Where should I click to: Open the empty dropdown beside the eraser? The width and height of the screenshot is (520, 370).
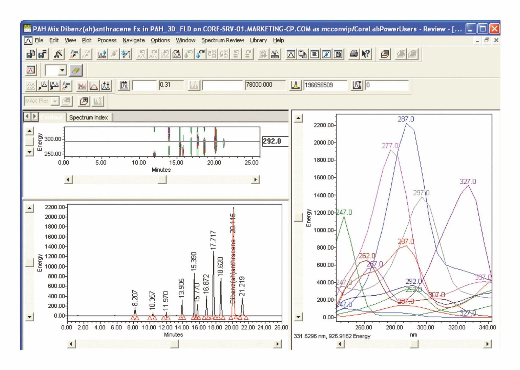point(62,70)
